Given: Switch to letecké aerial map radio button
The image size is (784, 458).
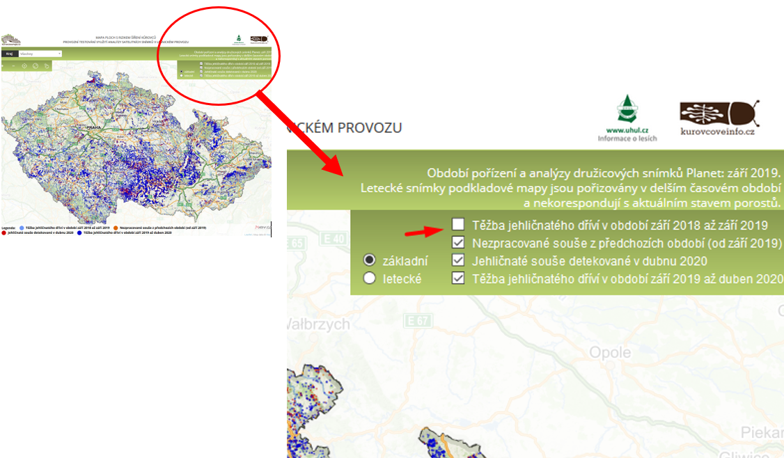Looking at the screenshot, I should pos(370,278).
